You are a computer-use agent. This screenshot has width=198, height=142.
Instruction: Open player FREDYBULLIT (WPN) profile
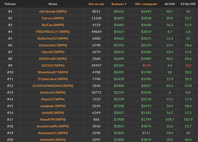click(53, 32)
